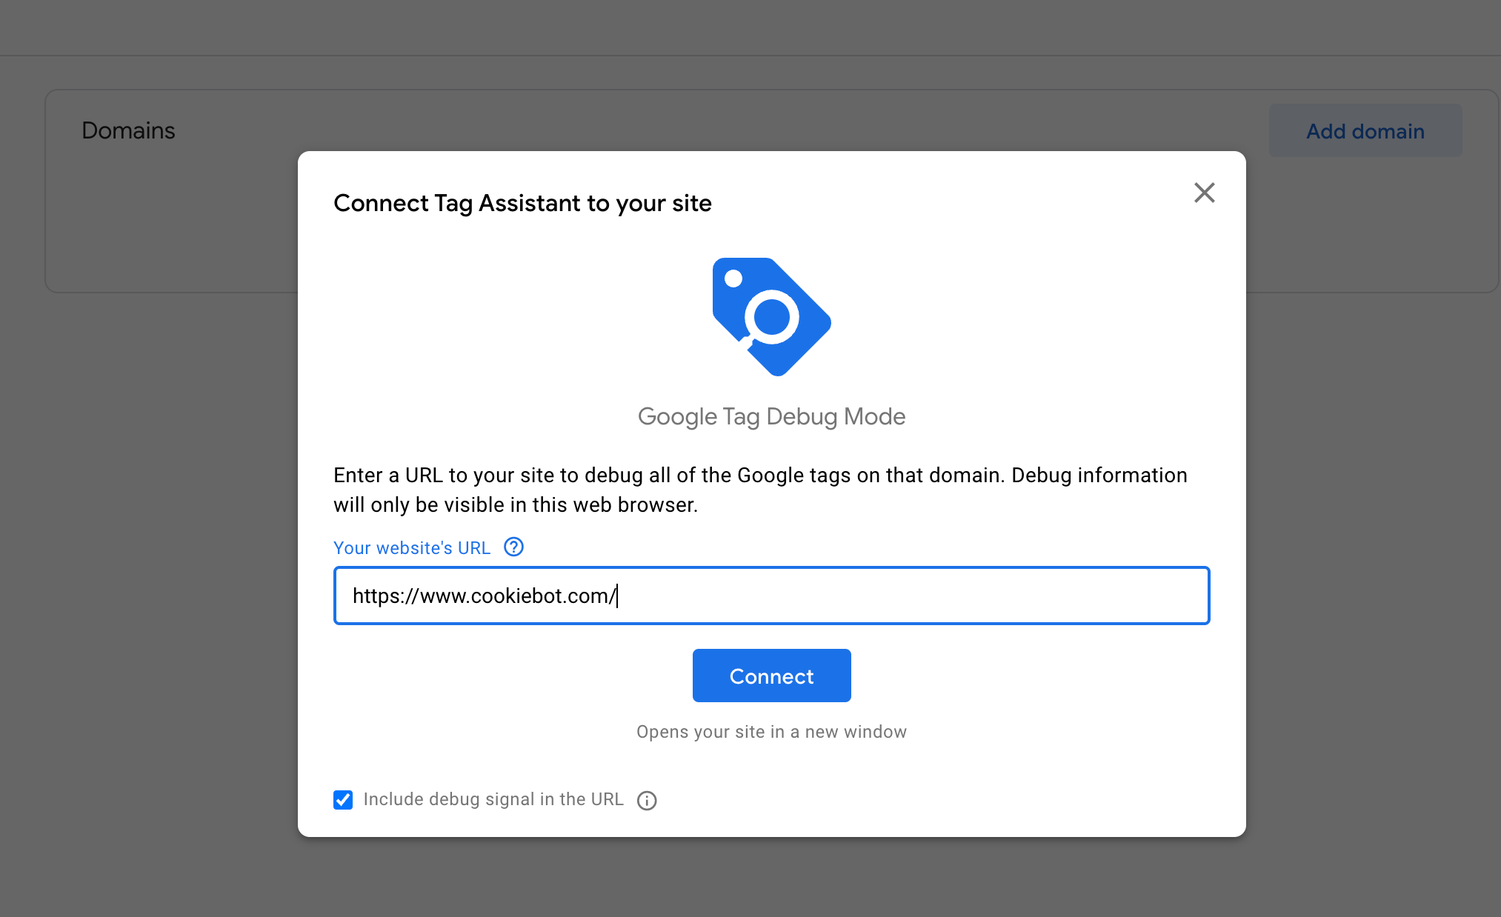Screen dimensions: 1501x917
Task: Click Add domain in the background page
Action: click(1365, 131)
